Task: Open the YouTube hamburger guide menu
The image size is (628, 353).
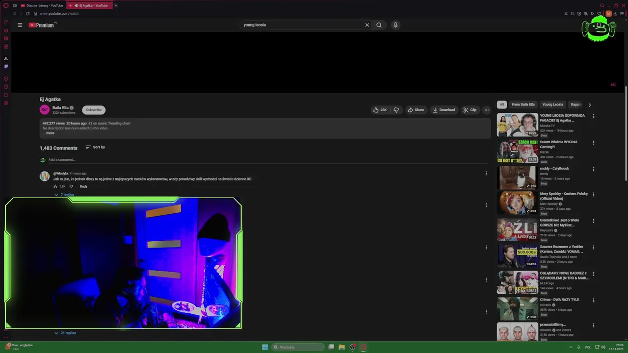Action: click(x=20, y=25)
